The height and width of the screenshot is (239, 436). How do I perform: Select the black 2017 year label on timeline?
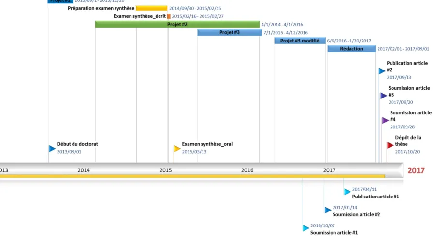(329, 170)
